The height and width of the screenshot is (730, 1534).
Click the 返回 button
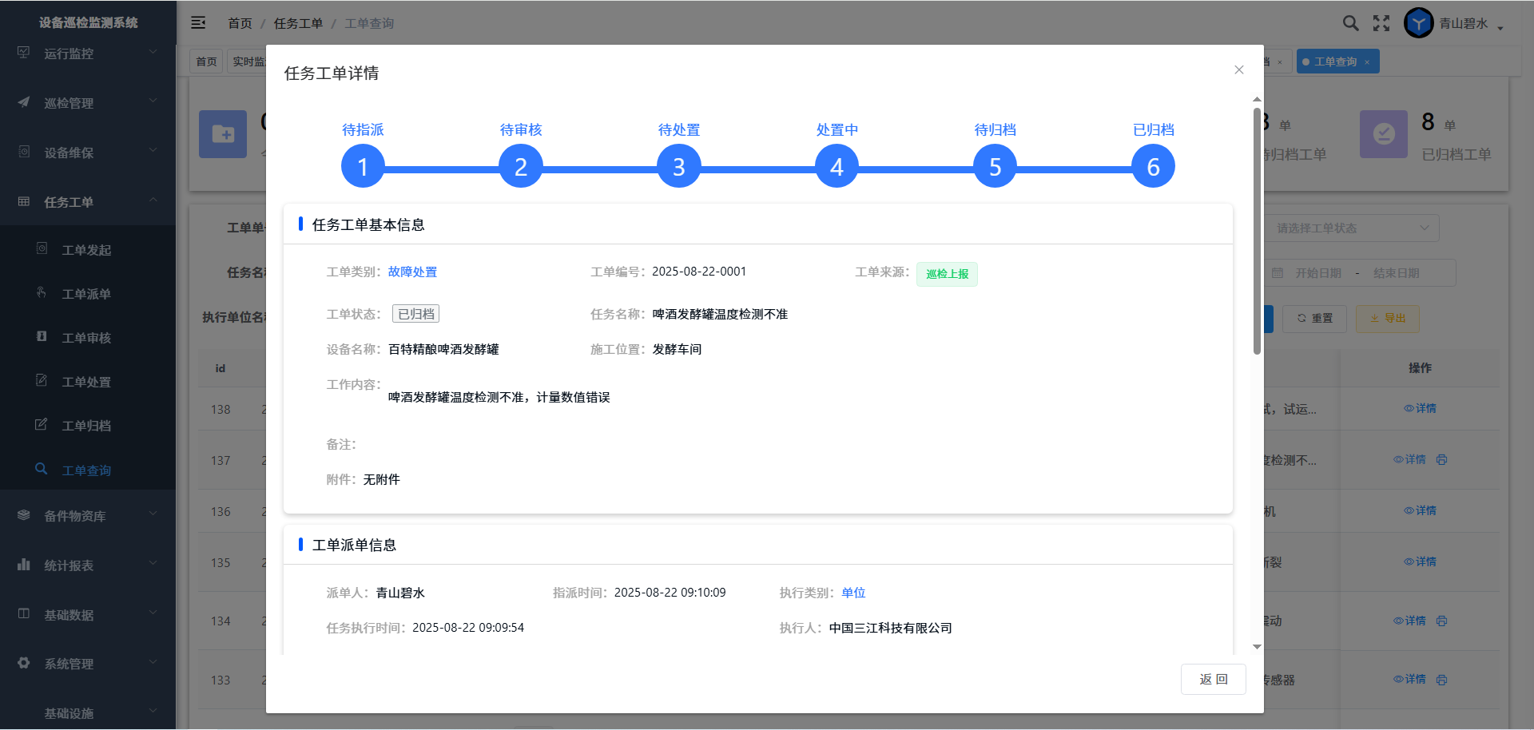point(1213,680)
